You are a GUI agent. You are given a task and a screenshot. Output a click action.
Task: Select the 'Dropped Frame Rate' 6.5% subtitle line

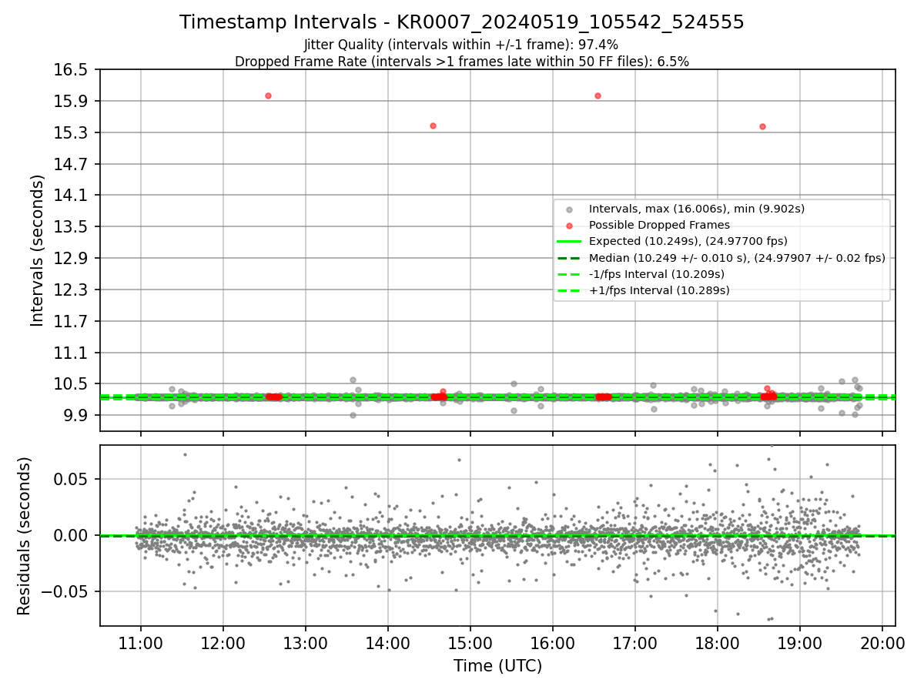coord(462,62)
